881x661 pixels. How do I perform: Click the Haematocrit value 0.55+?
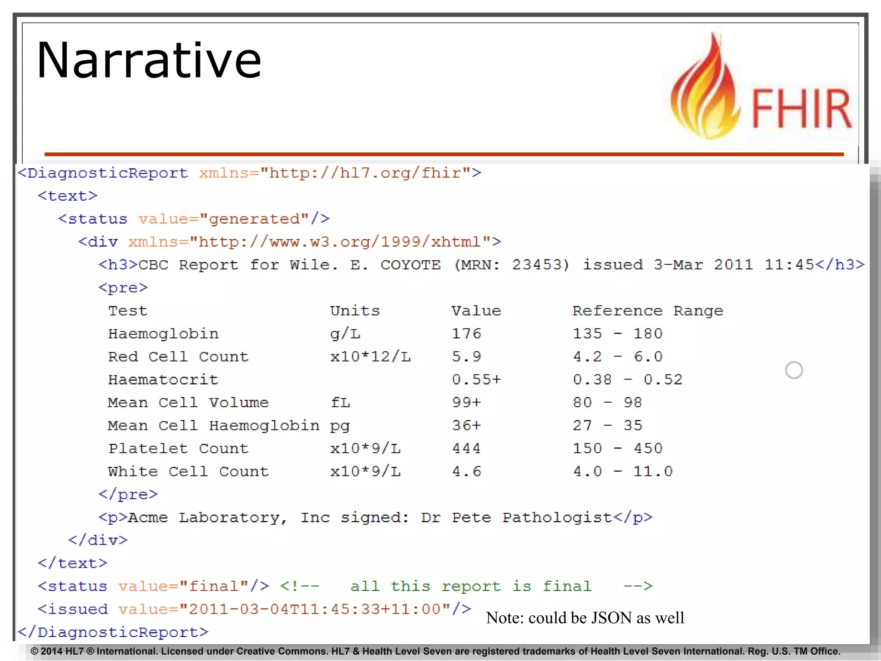pyautogui.click(x=476, y=380)
